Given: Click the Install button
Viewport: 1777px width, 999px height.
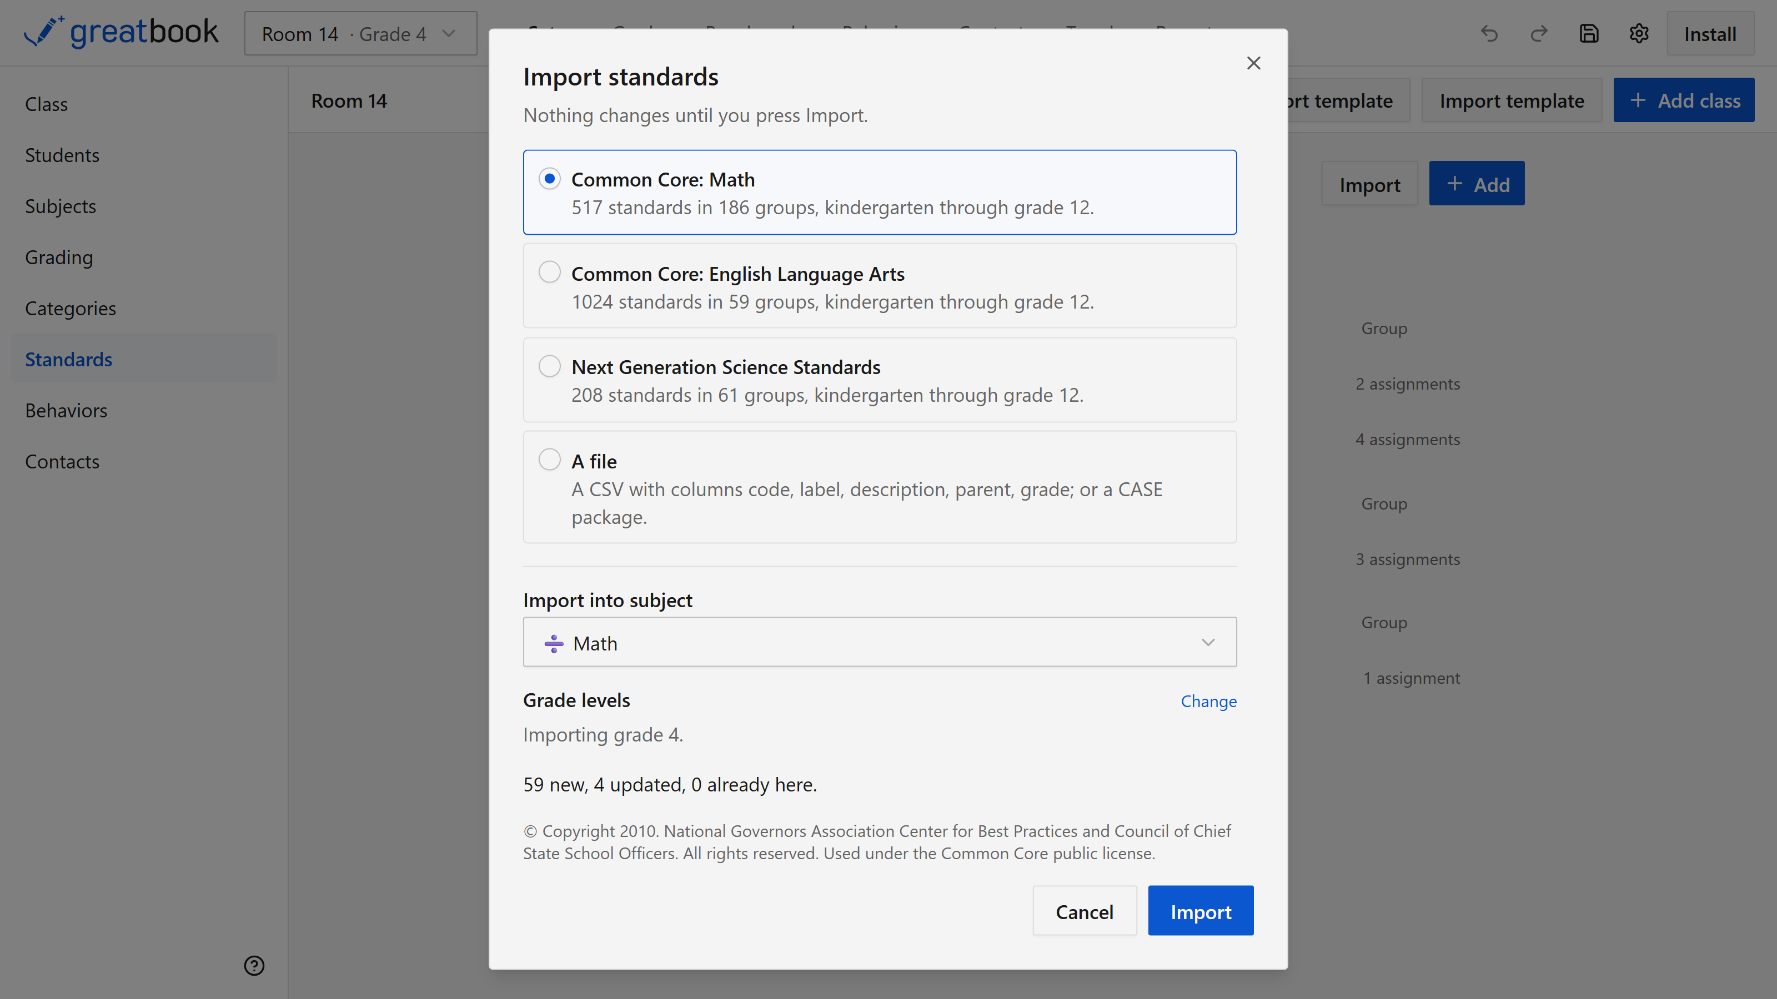Looking at the screenshot, I should coord(1710,34).
